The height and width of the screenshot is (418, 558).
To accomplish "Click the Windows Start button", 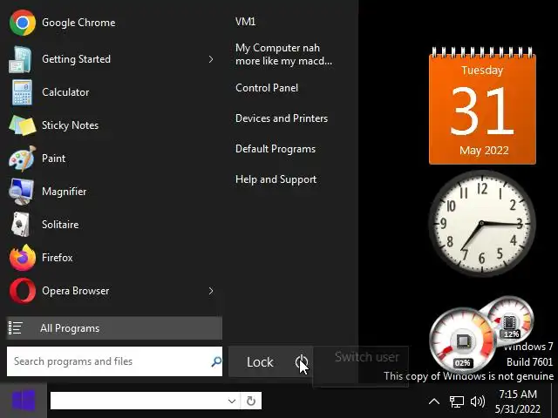I will (24, 401).
